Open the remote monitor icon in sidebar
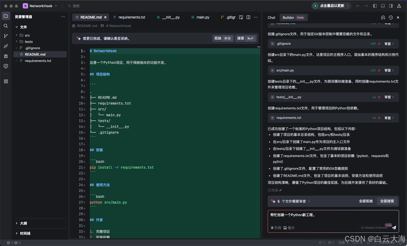This screenshot has width=407, height=246. click(6, 66)
